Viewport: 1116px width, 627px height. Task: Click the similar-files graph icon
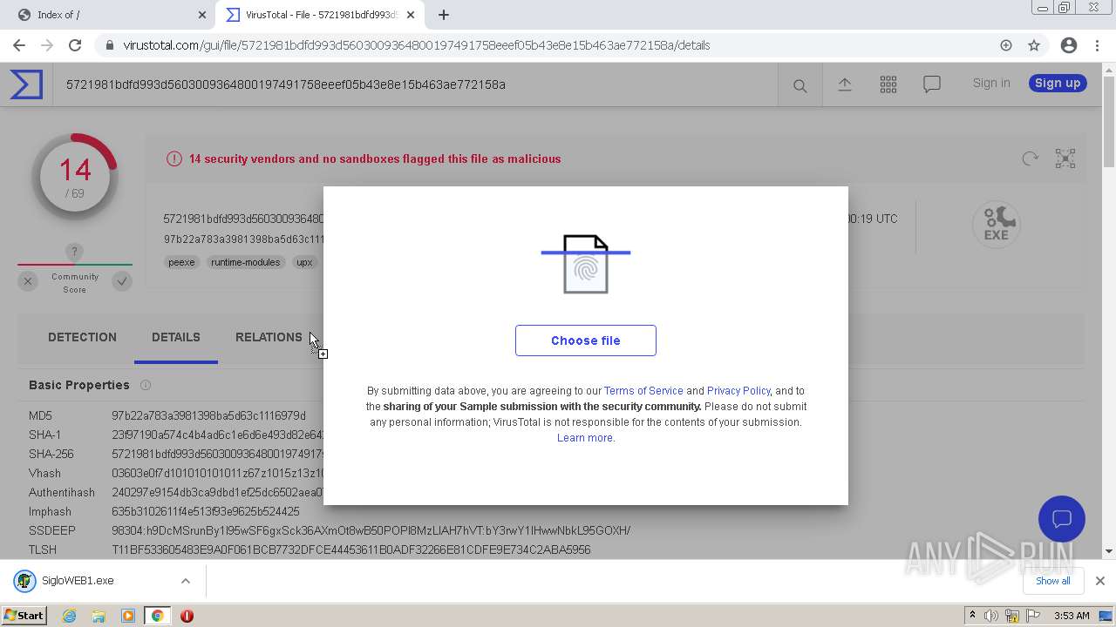point(1065,158)
